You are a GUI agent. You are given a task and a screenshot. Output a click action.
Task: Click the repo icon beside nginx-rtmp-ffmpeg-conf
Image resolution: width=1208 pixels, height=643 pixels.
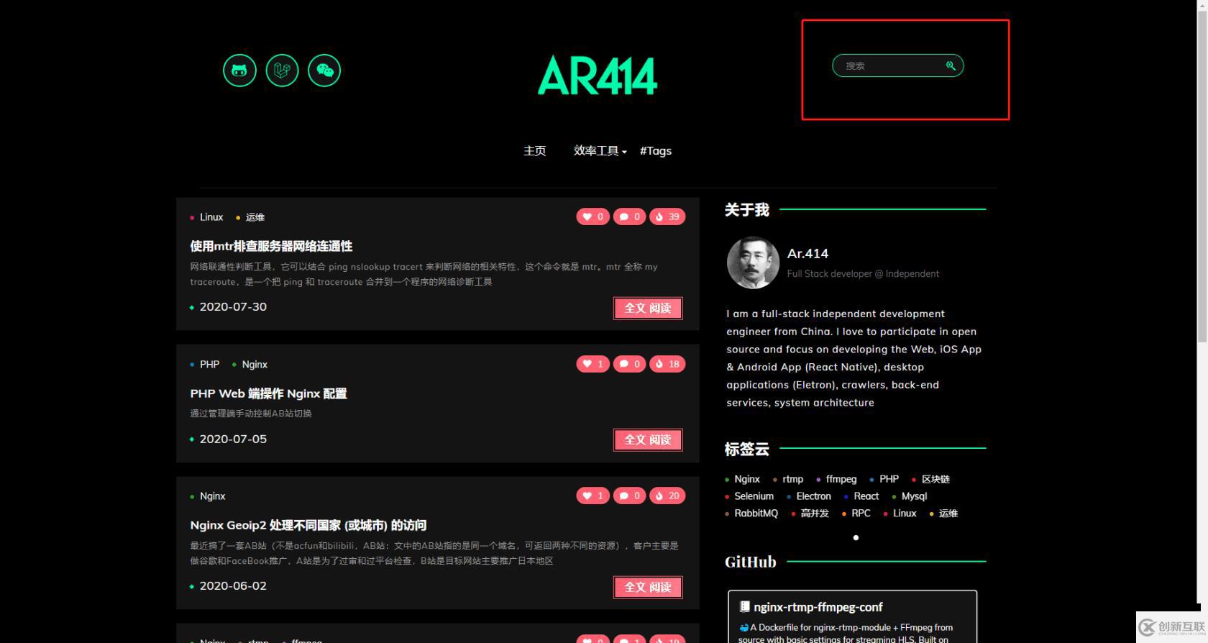point(745,607)
